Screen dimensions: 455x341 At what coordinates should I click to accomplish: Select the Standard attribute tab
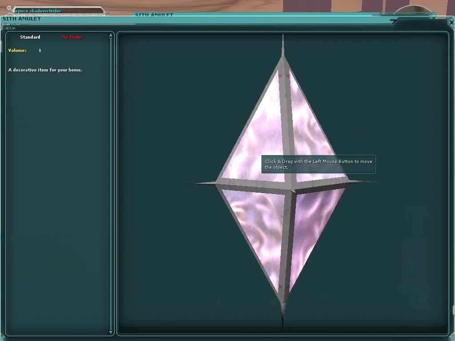point(30,37)
